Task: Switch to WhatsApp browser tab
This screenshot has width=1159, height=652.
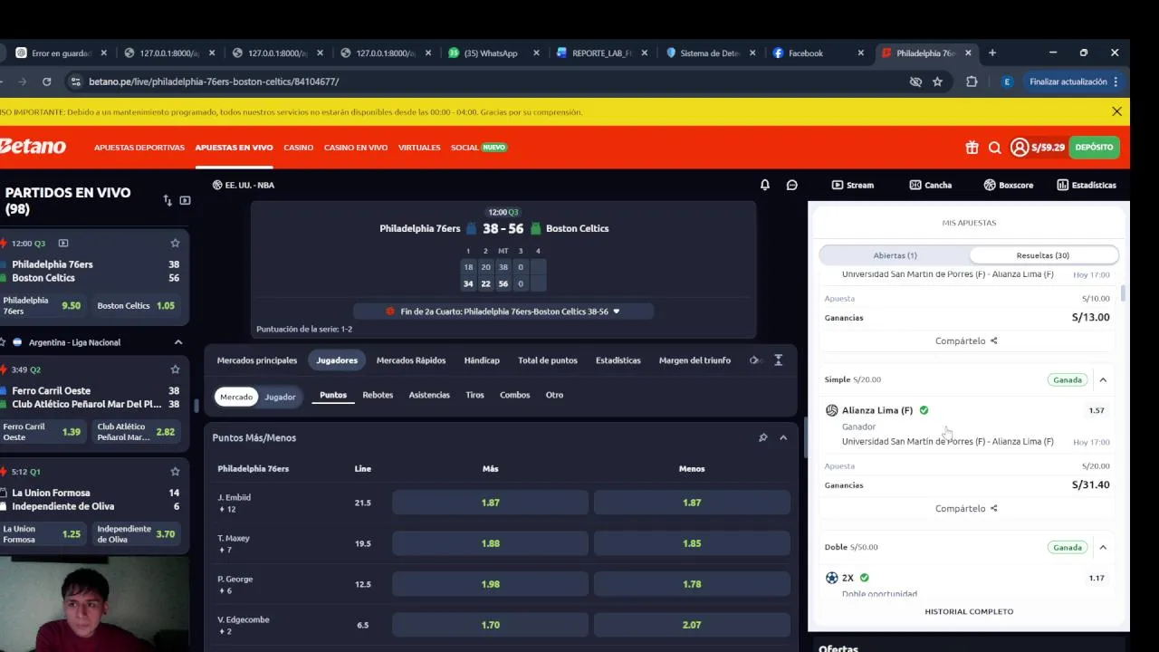Action: click(492, 53)
